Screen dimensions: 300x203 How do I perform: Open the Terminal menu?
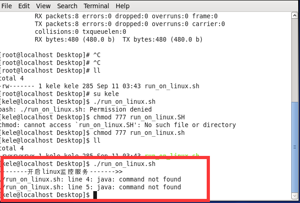tap(96, 6)
